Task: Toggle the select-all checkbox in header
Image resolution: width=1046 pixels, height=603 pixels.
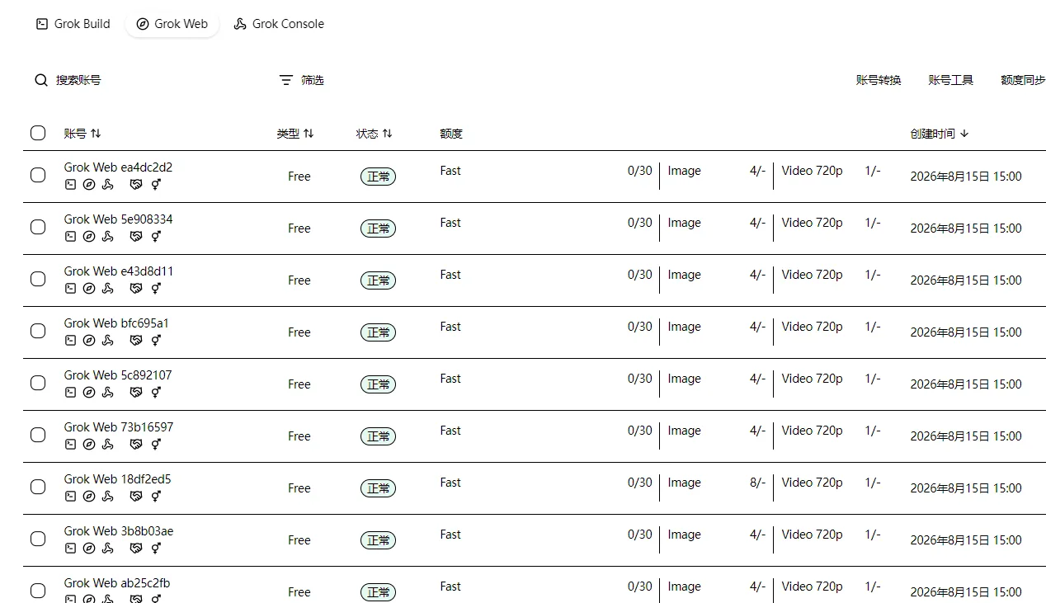Action: click(x=38, y=133)
